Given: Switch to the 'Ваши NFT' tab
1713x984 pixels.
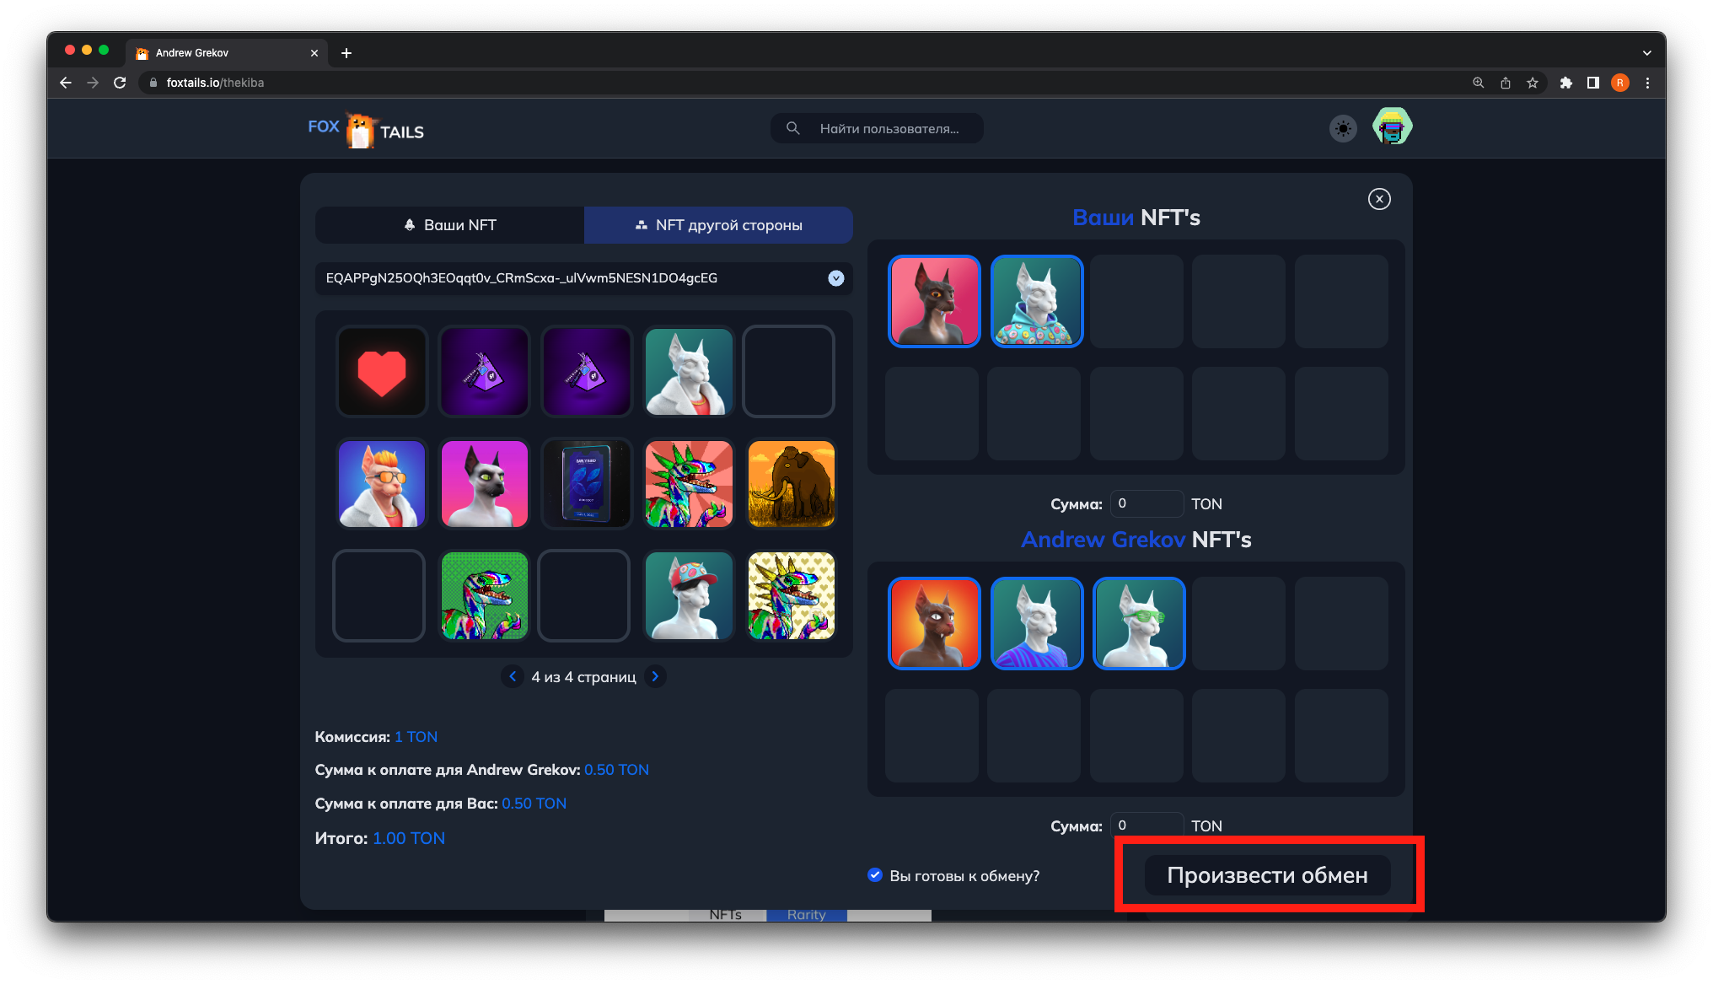Looking at the screenshot, I should 449,225.
